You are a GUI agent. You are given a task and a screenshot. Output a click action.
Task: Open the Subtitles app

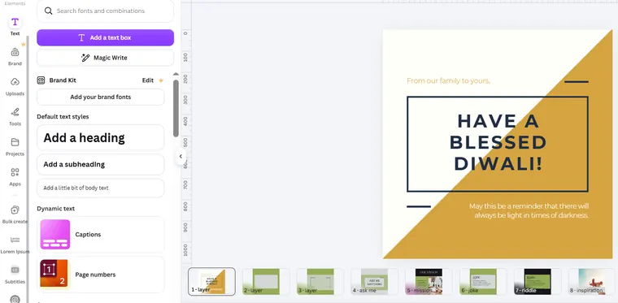pyautogui.click(x=15, y=275)
